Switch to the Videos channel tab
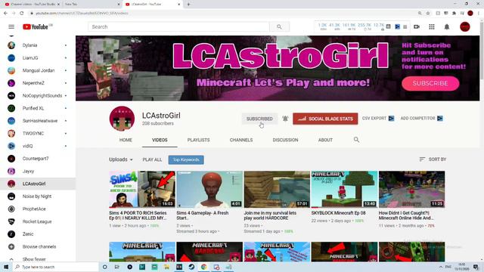 click(x=160, y=140)
